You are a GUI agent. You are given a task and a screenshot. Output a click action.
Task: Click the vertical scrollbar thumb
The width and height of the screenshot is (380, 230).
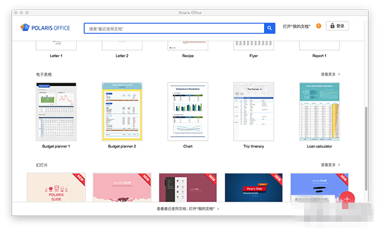click(x=366, y=148)
